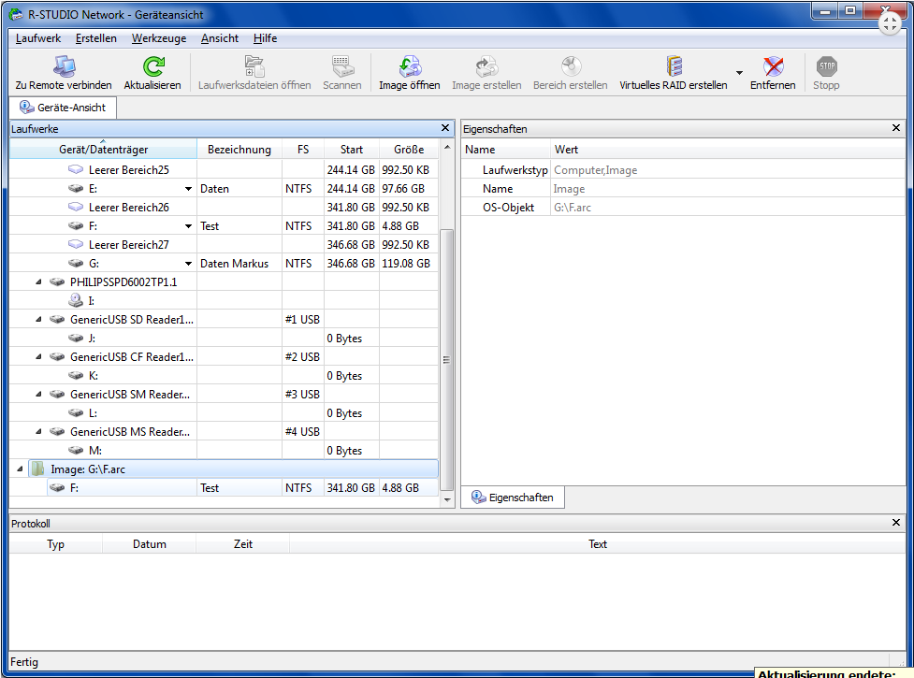Click the GenericUSB SD Reader device icon
The image size is (914, 678).
pyautogui.click(x=57, y=319)
